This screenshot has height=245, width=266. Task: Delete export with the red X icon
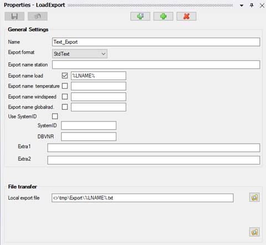pyautogui.click(x=186, y=17)
